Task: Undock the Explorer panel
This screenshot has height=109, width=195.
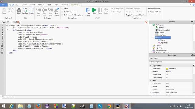Action: coord(192,21)
